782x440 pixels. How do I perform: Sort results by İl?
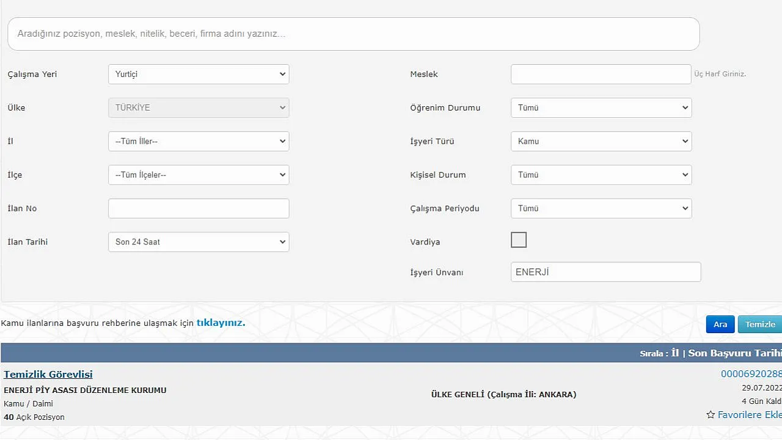coord(675,353)
